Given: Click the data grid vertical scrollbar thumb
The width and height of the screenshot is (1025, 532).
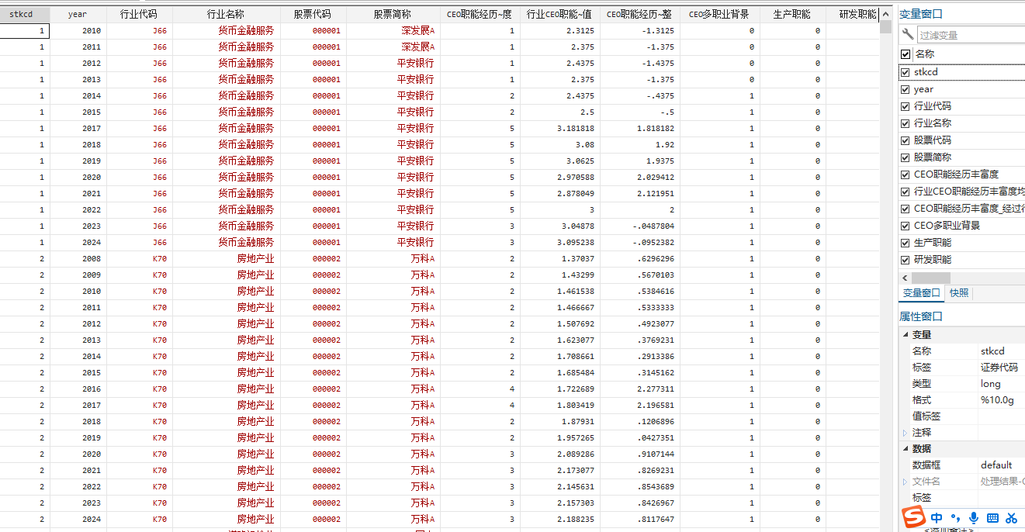Looking at the screenshot, I should [x=885, y=27].
